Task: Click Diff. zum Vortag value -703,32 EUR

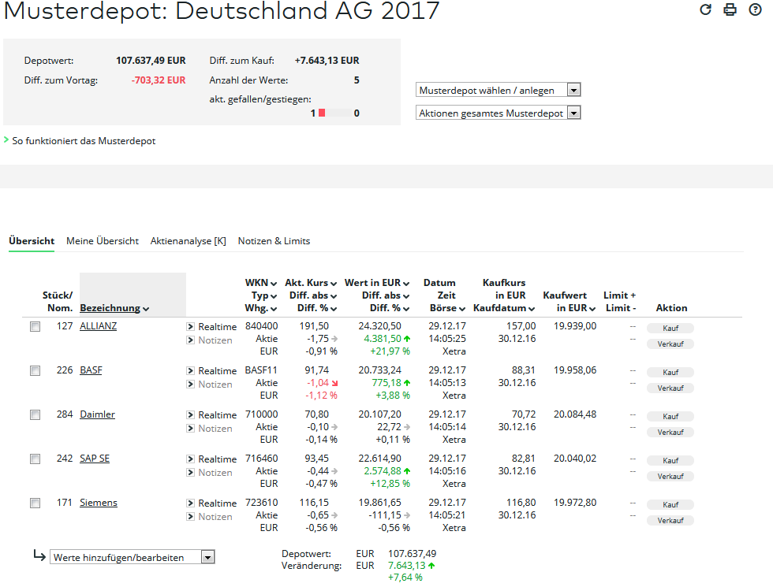Action: click(x=159, y=80)
